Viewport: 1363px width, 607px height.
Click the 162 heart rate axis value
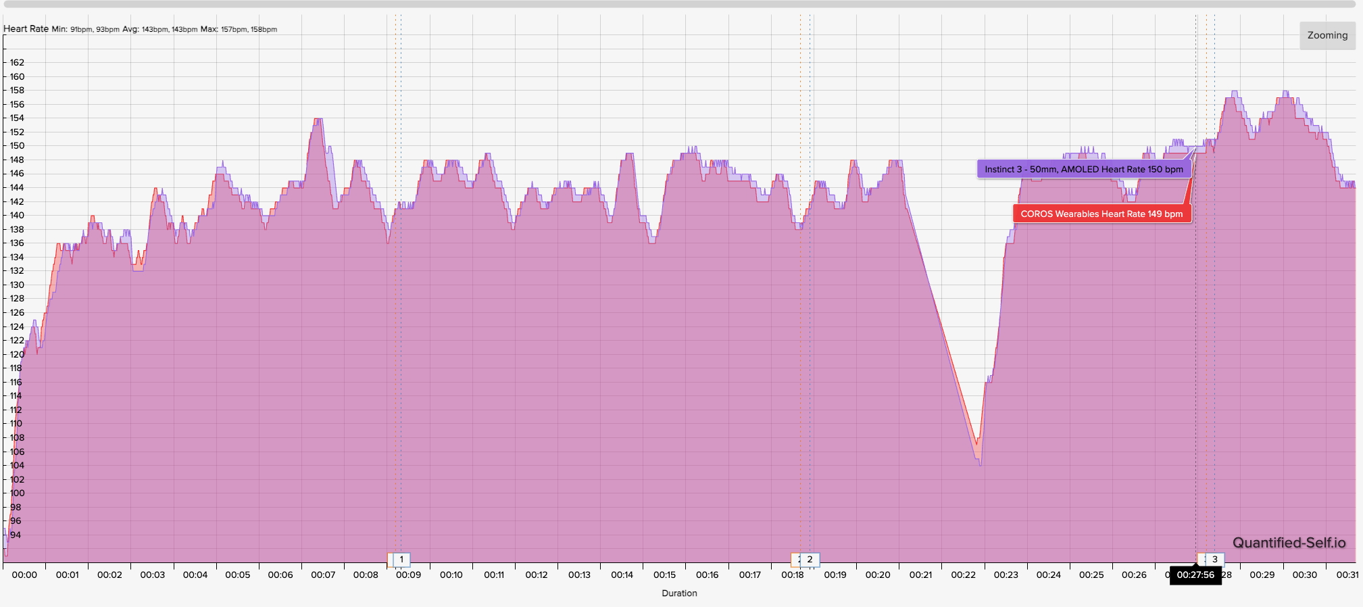coord(17,62)
